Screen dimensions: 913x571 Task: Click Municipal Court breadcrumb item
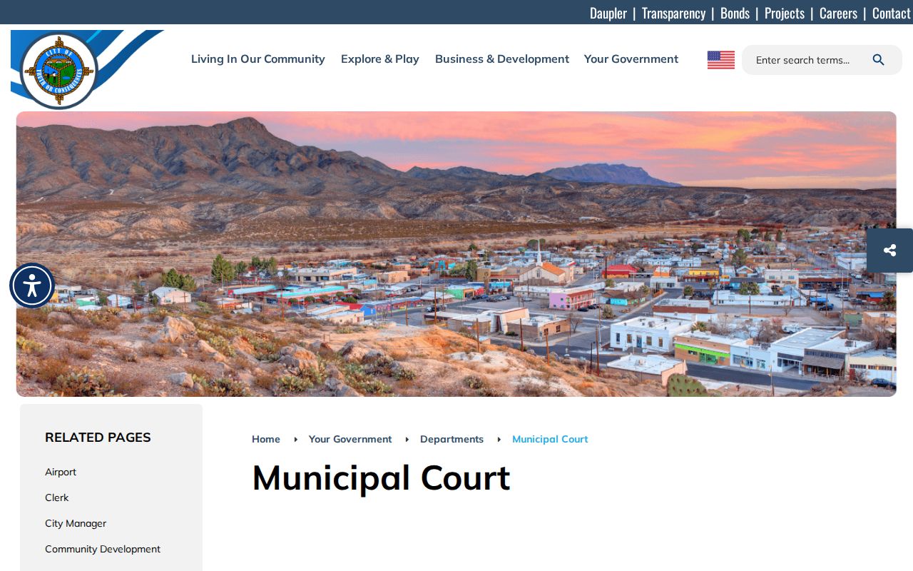tap(550, 439)
